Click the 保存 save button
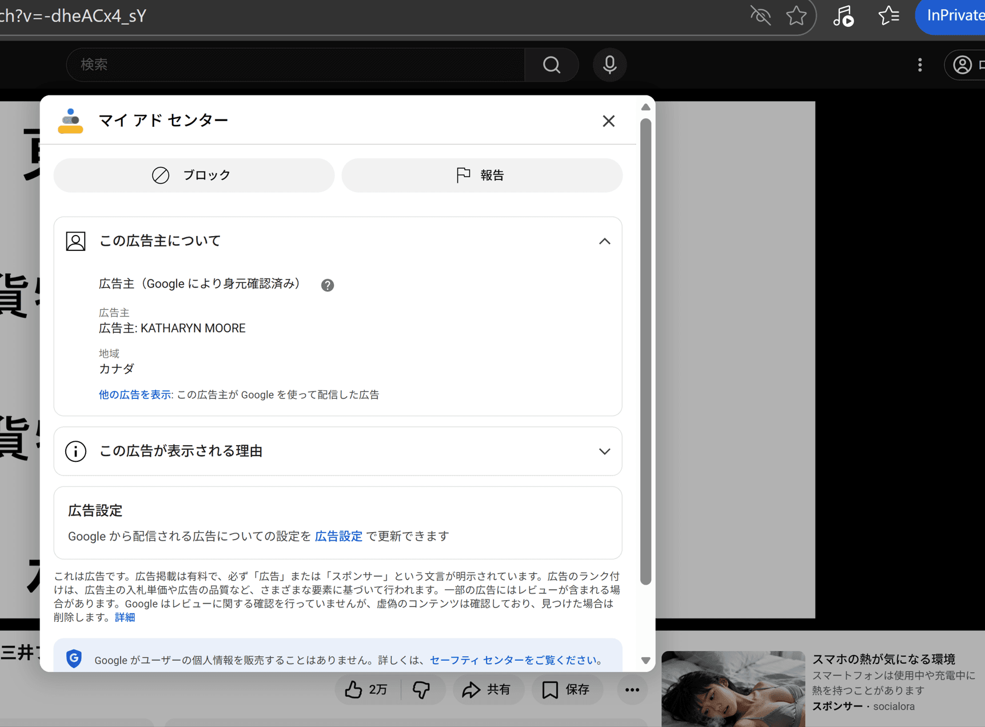This screenshot has height=727, width=985. pos(566,690)
